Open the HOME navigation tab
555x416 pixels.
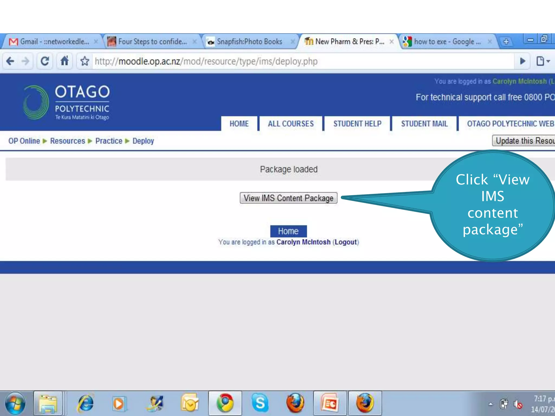239,124
